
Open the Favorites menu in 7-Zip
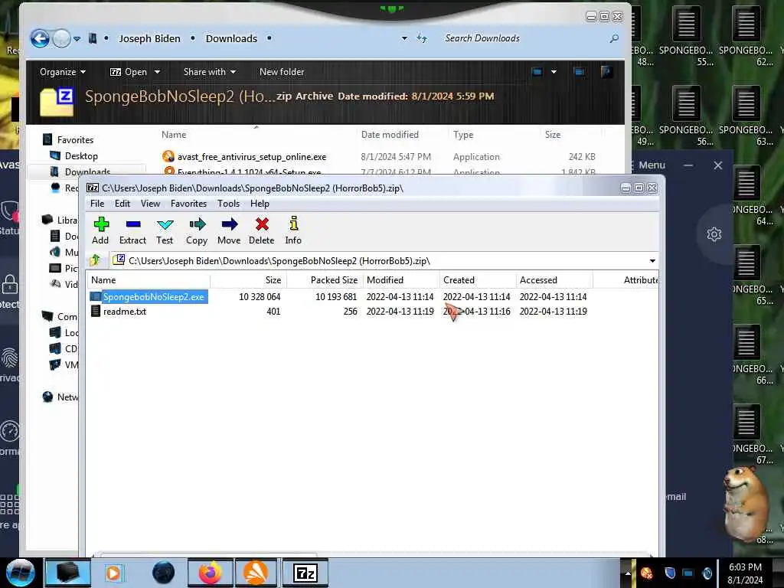click(188, 204)
